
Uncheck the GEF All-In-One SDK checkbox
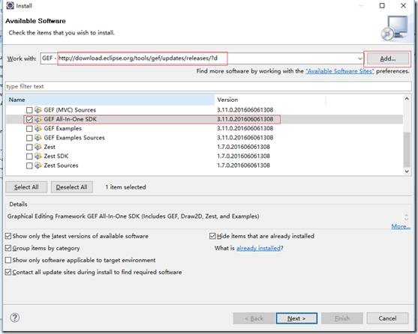[x=29, y=119]
